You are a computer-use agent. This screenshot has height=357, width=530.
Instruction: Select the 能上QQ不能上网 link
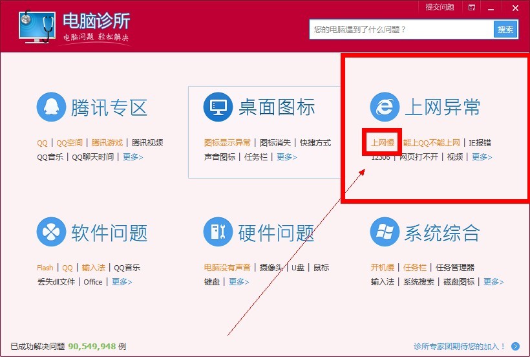tap(432, 143)
